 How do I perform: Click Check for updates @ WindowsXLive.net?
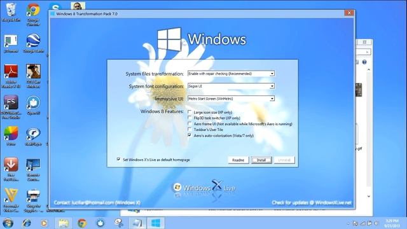click(x=312, y=202)
